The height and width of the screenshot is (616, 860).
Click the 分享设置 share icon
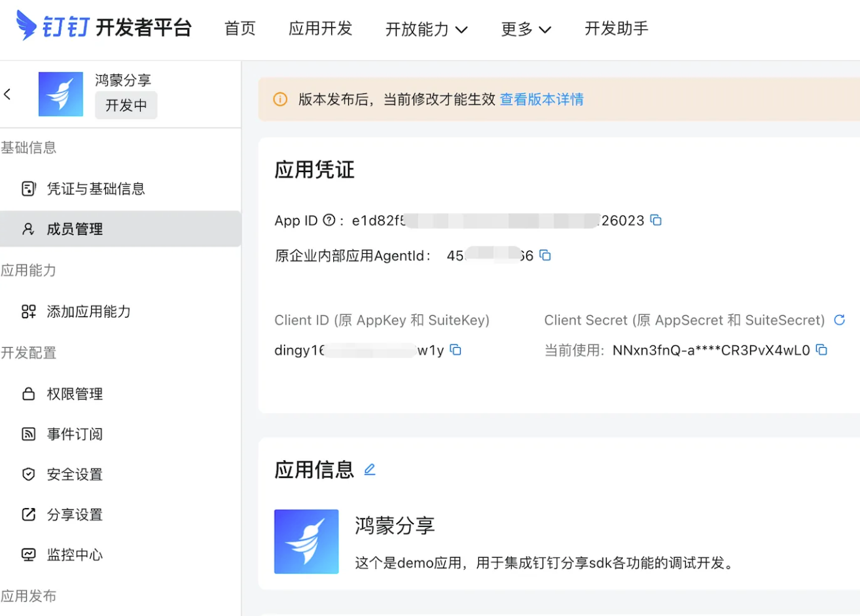click(29, 515)
